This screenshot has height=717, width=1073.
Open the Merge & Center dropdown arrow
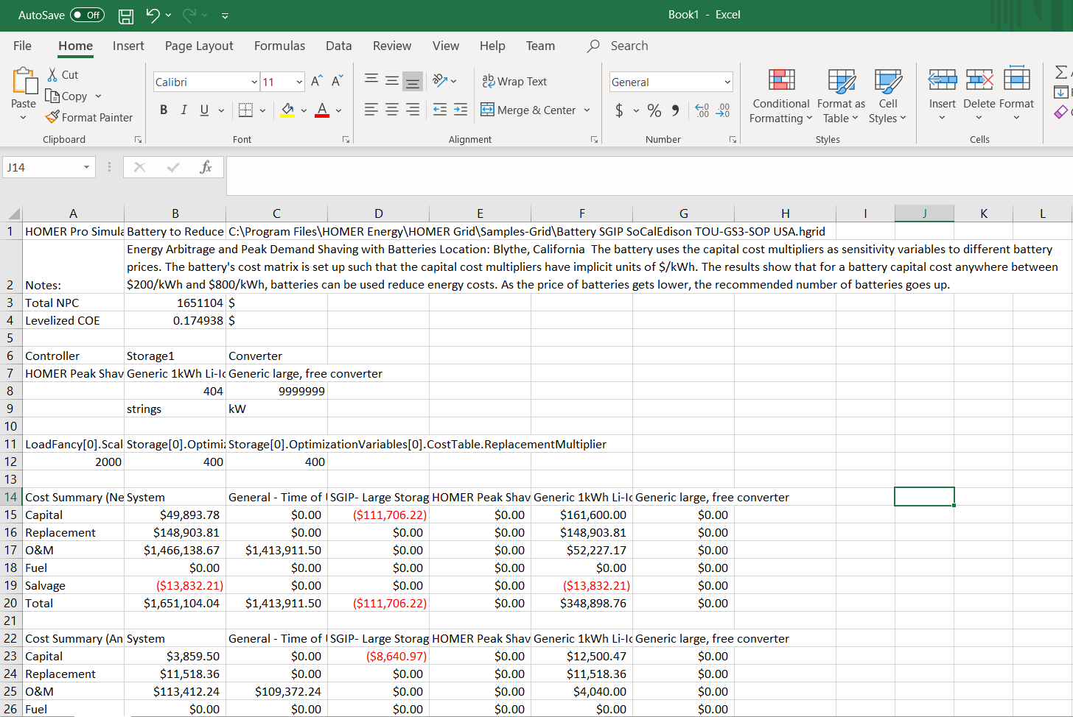[x=587, y=110]
